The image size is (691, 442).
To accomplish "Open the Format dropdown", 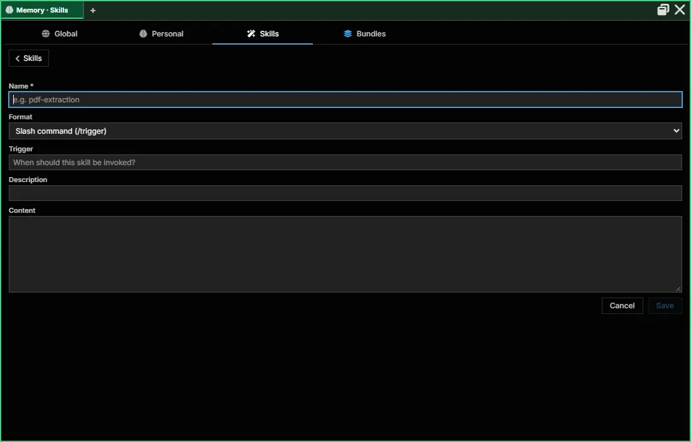I will (345, 131).
